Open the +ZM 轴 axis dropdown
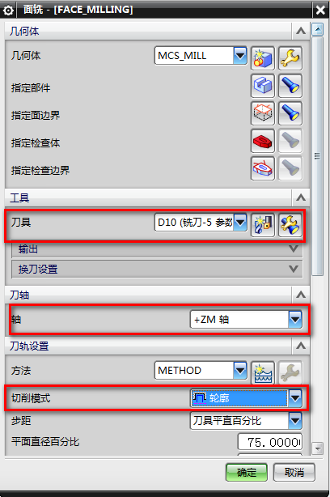Screen dimensions: 330x497 295,320
